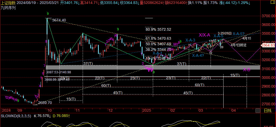
Task: Select the 38.2% 3344.75 Fibonacci level
Action: (158, 49)
